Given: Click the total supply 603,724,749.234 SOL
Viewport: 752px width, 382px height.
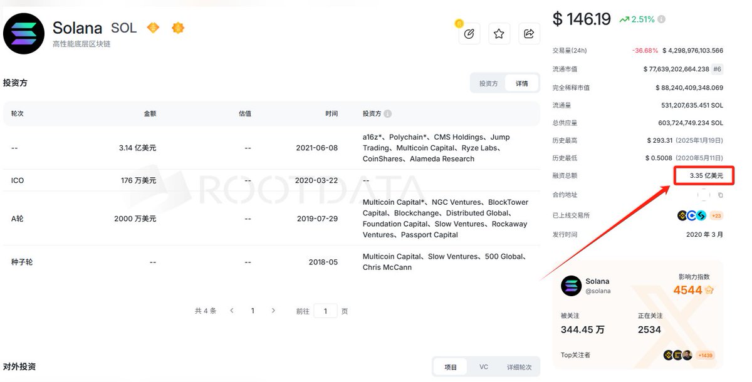Looking at the screenshot, I should point(690,123).
